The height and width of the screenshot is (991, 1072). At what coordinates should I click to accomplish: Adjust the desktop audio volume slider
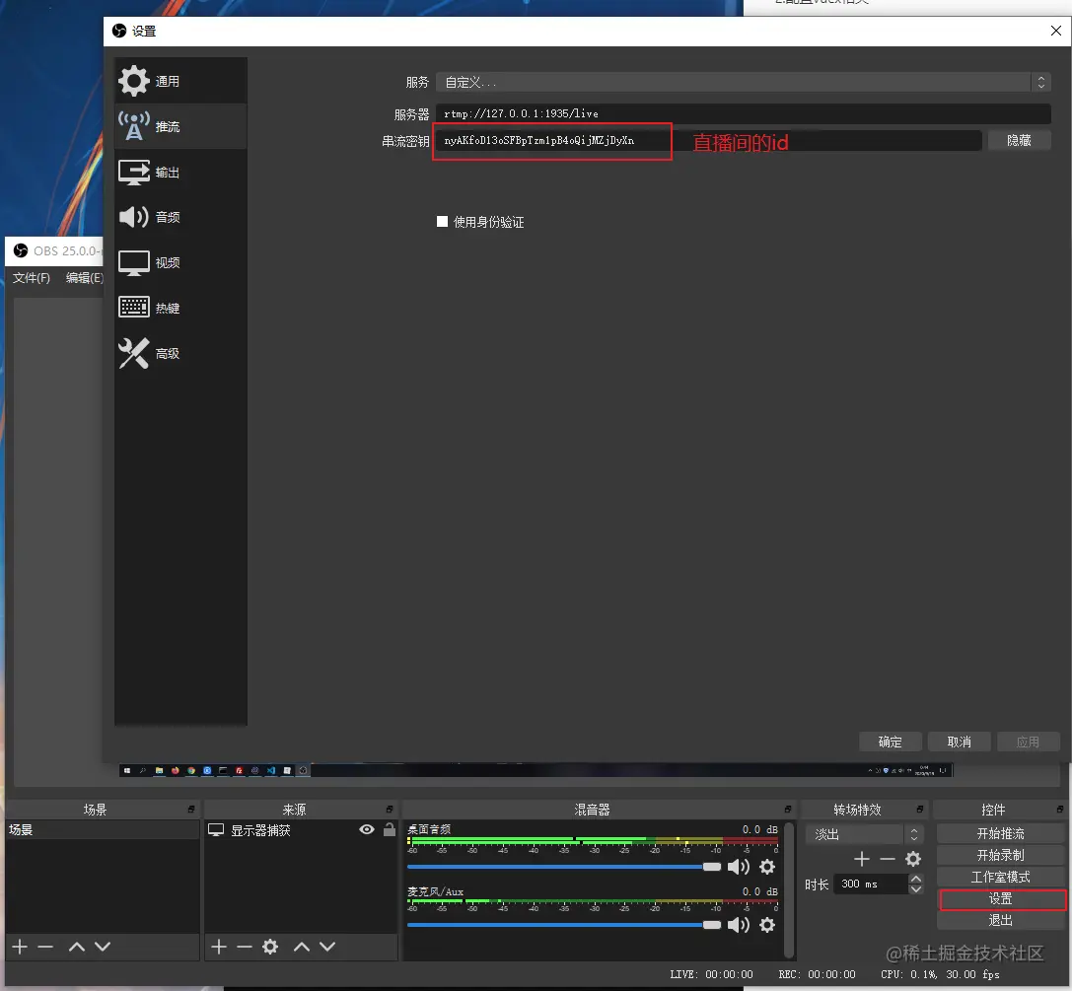point(563,867)
